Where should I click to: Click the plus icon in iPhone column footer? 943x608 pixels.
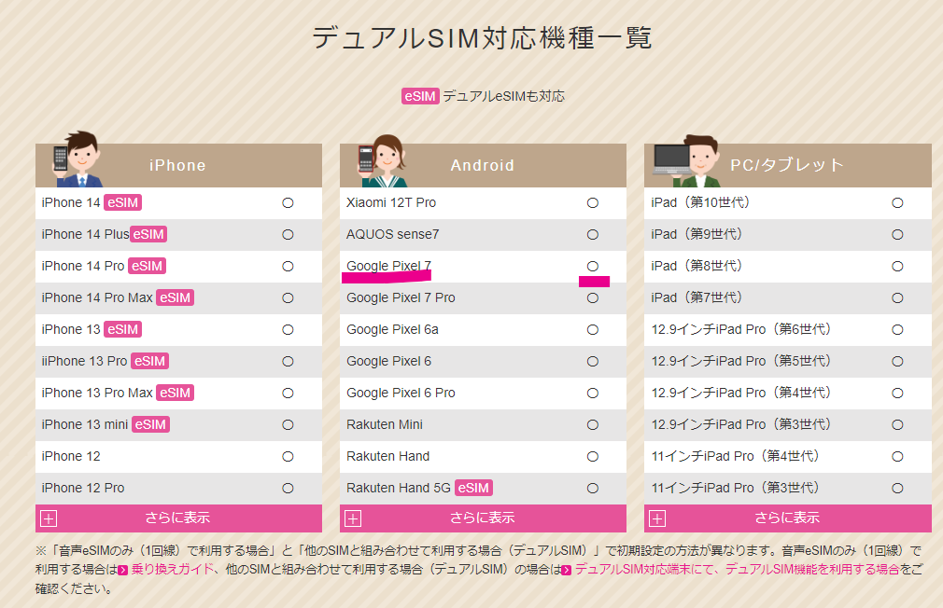click(x=49, y=518)
